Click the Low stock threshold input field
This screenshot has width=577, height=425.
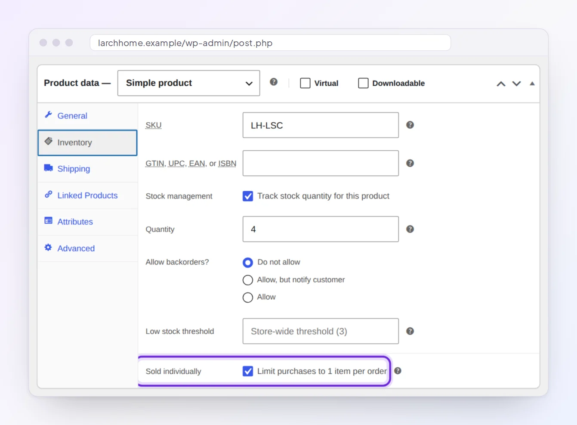click(x=321, y=331)
